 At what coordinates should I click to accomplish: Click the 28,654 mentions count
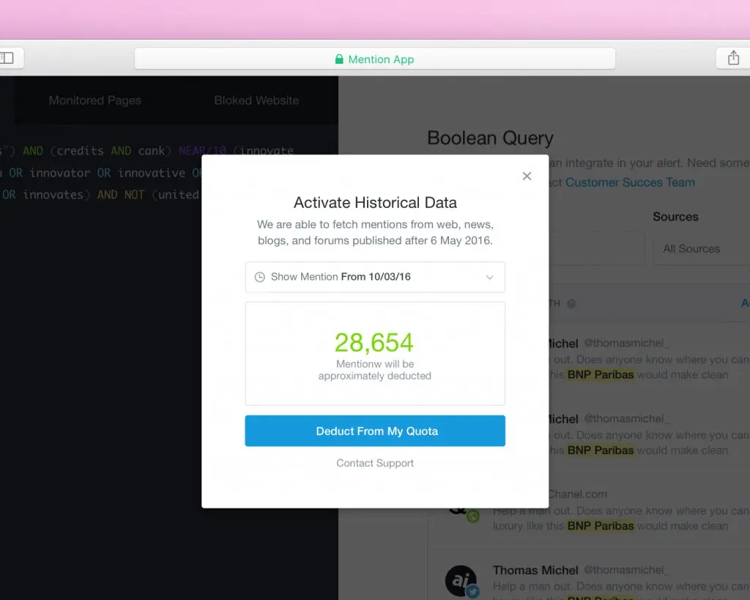[x=374, y=342]
